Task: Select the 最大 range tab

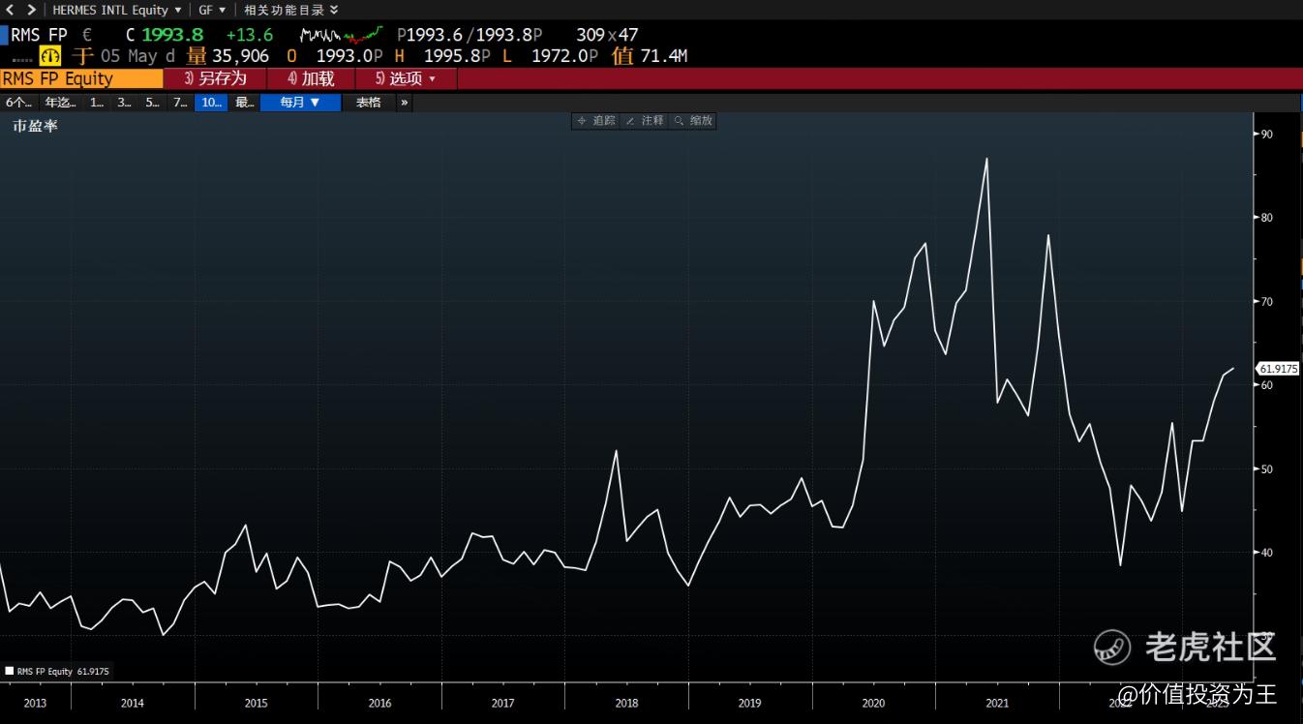Action: 244,103
